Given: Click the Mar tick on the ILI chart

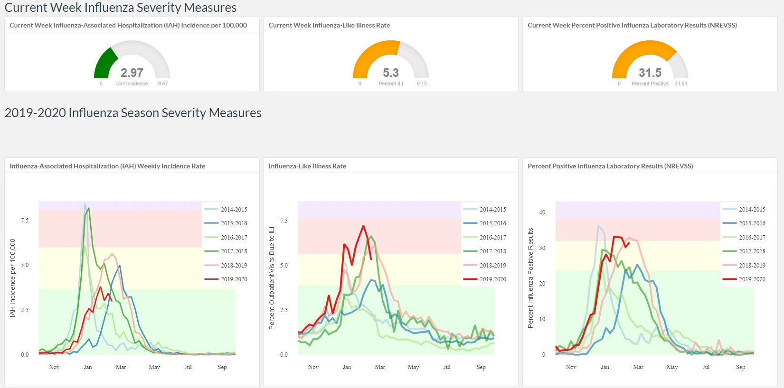Looking at the screenshot, I should point(380,367).
